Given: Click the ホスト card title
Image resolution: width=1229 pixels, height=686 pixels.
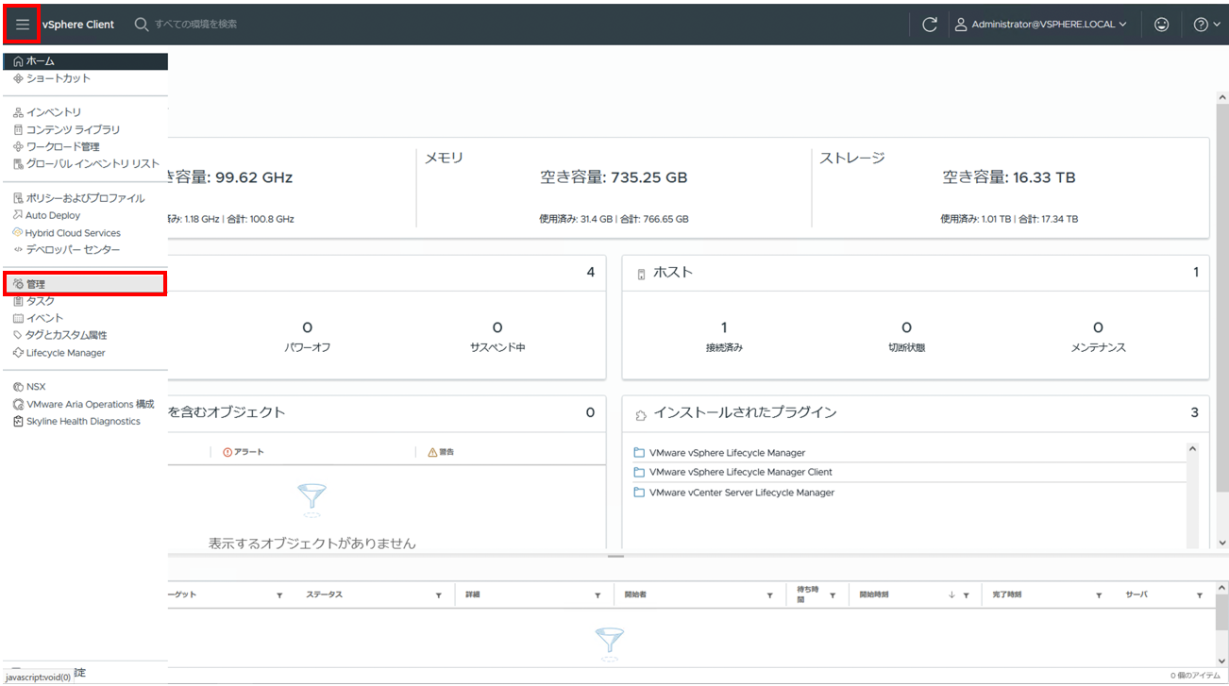Looking at the screenshot, I should tap(673, 272).
